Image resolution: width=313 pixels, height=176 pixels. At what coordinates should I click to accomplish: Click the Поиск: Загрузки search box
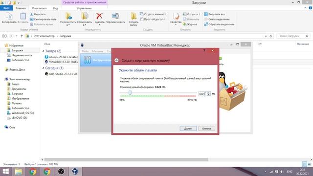click(x=293, y=36)
